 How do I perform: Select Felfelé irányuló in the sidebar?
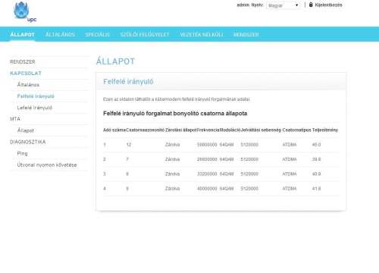(x=36, y=96)
